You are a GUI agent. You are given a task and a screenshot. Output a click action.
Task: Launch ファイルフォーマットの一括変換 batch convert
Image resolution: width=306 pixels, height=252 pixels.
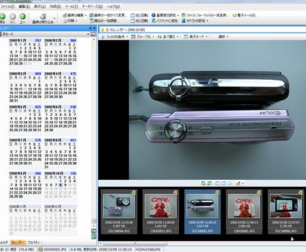[205, 15]
